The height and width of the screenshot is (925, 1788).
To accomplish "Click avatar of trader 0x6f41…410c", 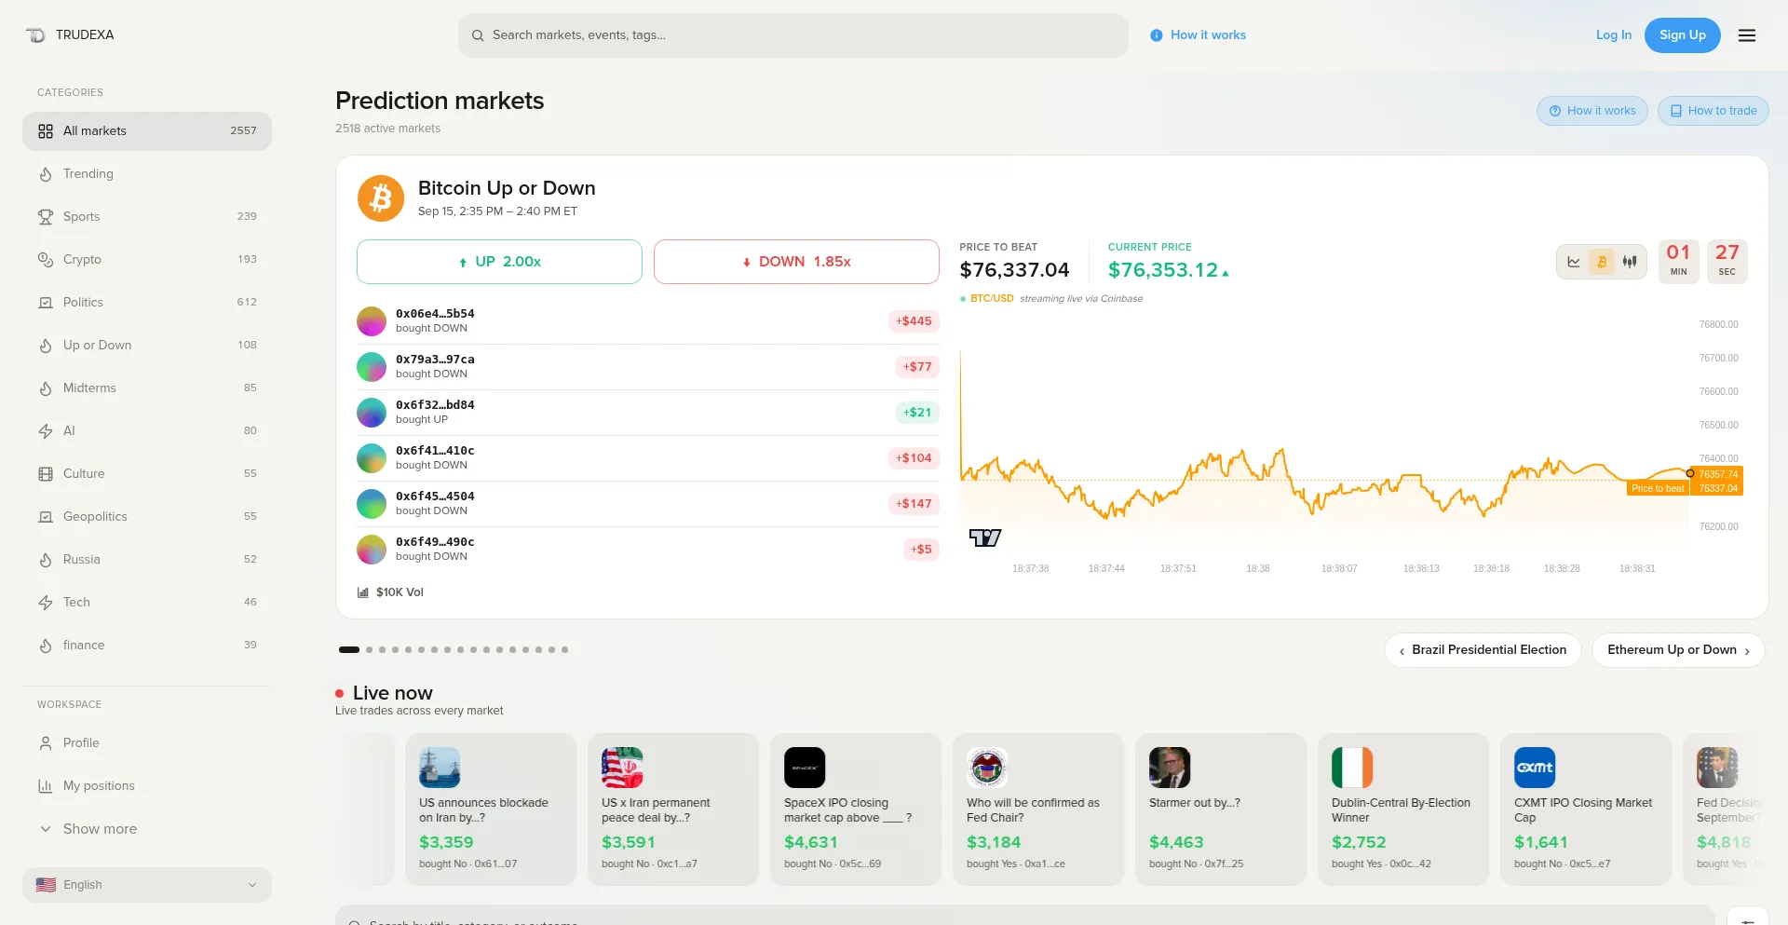I will [x=372, y=458].
